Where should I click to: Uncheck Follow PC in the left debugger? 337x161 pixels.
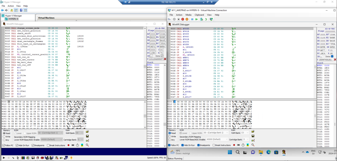tap(4, 145)
